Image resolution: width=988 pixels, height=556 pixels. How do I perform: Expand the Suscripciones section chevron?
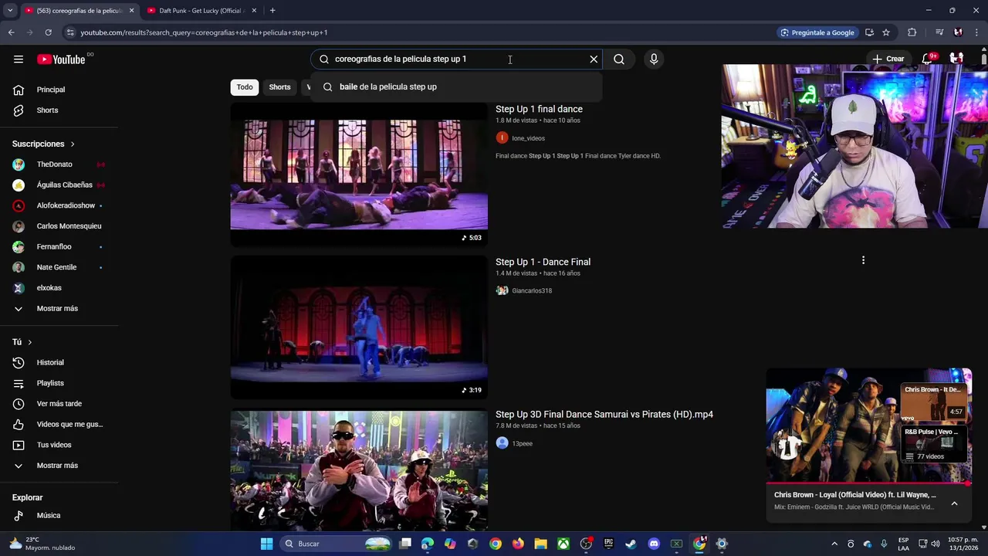click(x=73, y=144)
